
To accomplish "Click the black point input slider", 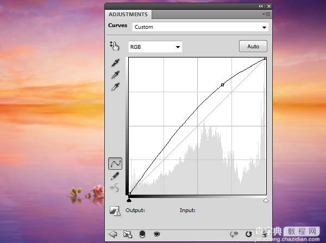I will pos(129,200).
